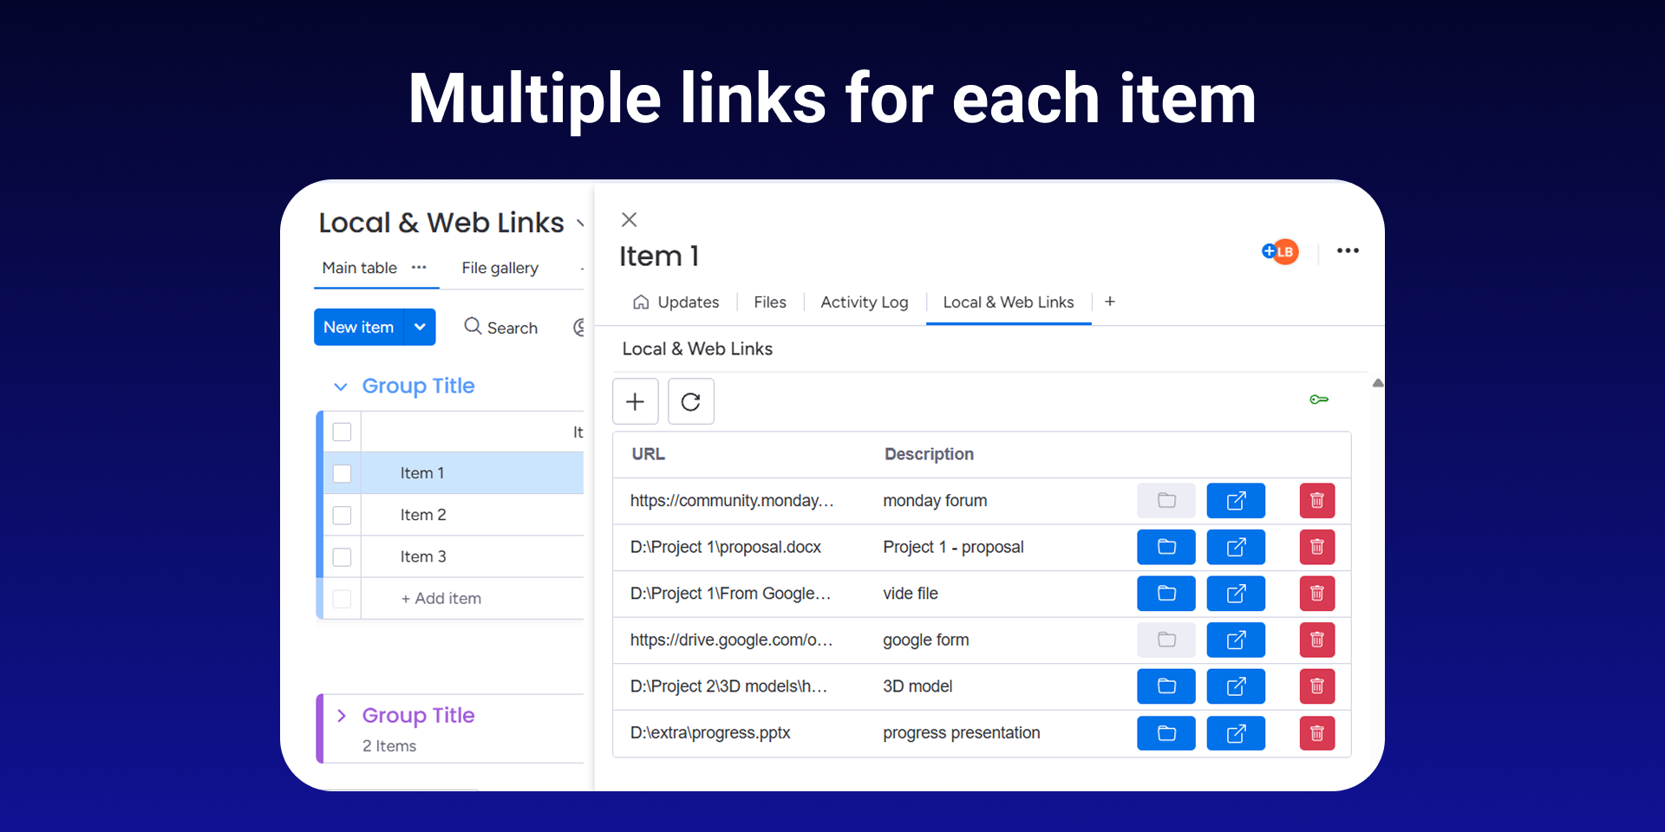Open three-dot menu in Item 1 panel

tap(1347, 251)
